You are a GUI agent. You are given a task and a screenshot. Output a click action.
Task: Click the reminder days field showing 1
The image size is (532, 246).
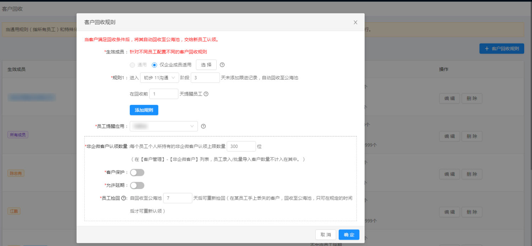pyautogui.click(x=164, y=94)
